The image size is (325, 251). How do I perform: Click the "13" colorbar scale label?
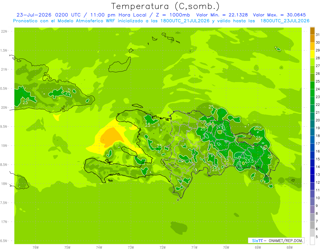[x=318, y=174]
